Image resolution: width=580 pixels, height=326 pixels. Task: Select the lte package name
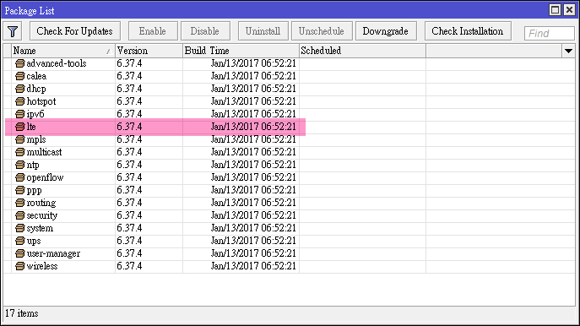coord(31,127)
